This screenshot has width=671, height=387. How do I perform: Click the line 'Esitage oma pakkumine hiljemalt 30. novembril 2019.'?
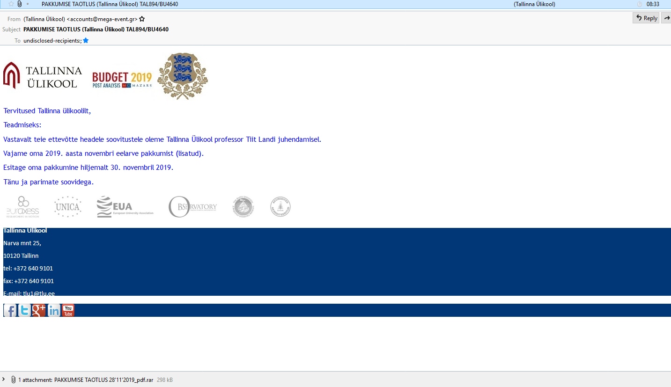(88, 167)
